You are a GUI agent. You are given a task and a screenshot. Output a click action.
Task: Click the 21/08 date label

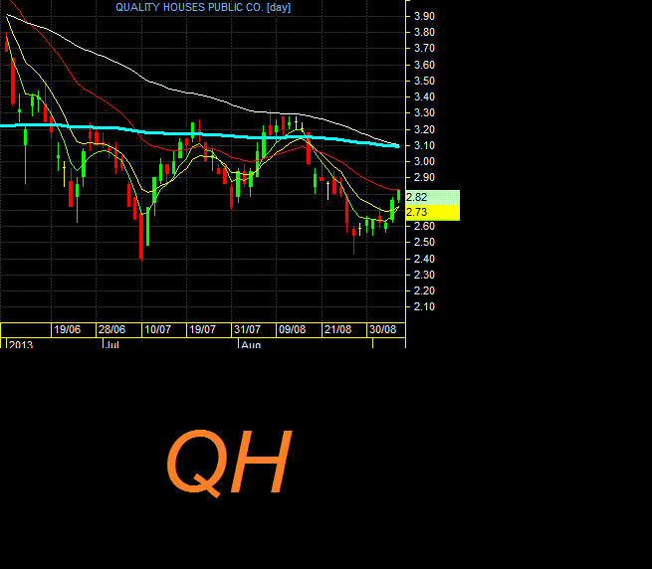pyautogui.click(x=337, y=330)
